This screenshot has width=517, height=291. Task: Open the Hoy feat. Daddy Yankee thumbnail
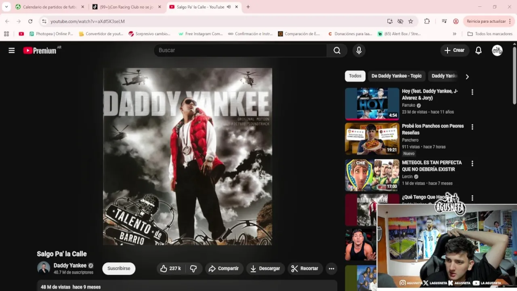coord(372,104)
